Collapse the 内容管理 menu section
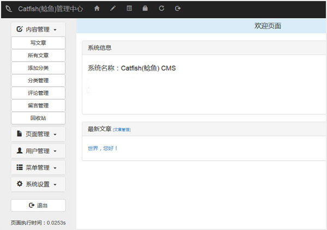Viewport: 327px width, 230px height. tap(38, 29)
